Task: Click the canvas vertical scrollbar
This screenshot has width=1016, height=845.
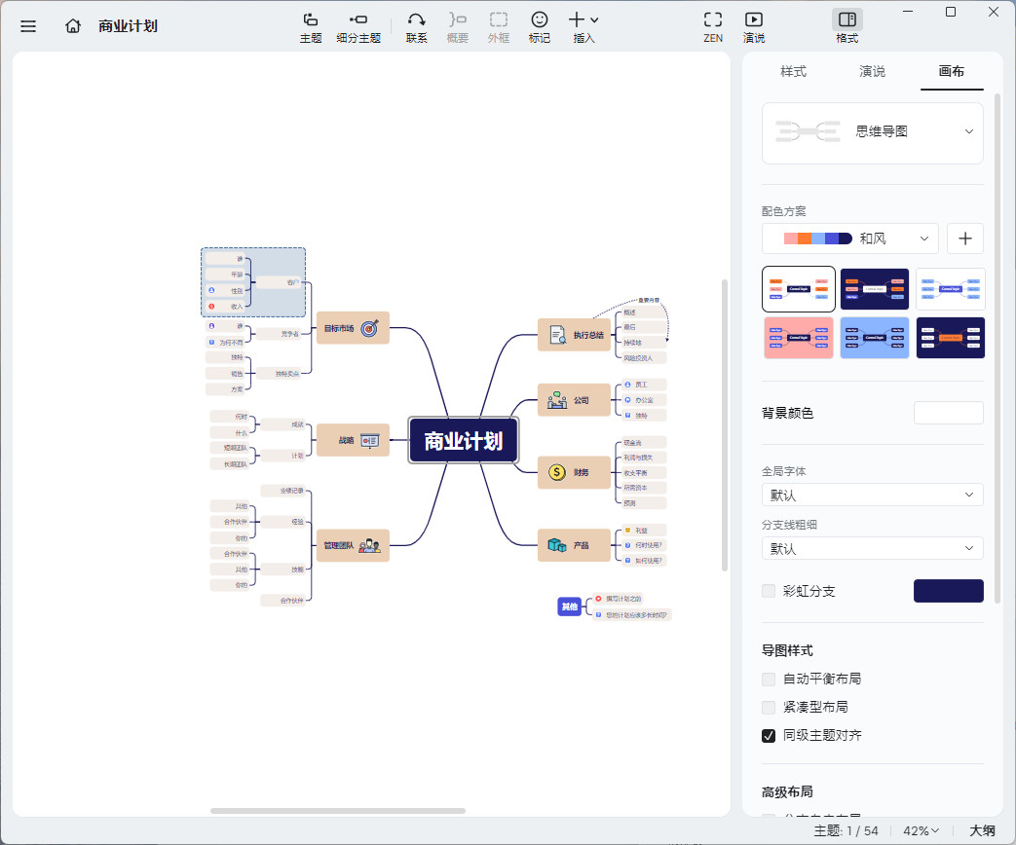Action: point(725,424)
